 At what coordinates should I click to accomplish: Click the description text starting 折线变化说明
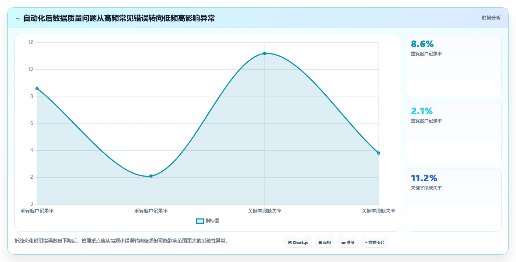122,241
